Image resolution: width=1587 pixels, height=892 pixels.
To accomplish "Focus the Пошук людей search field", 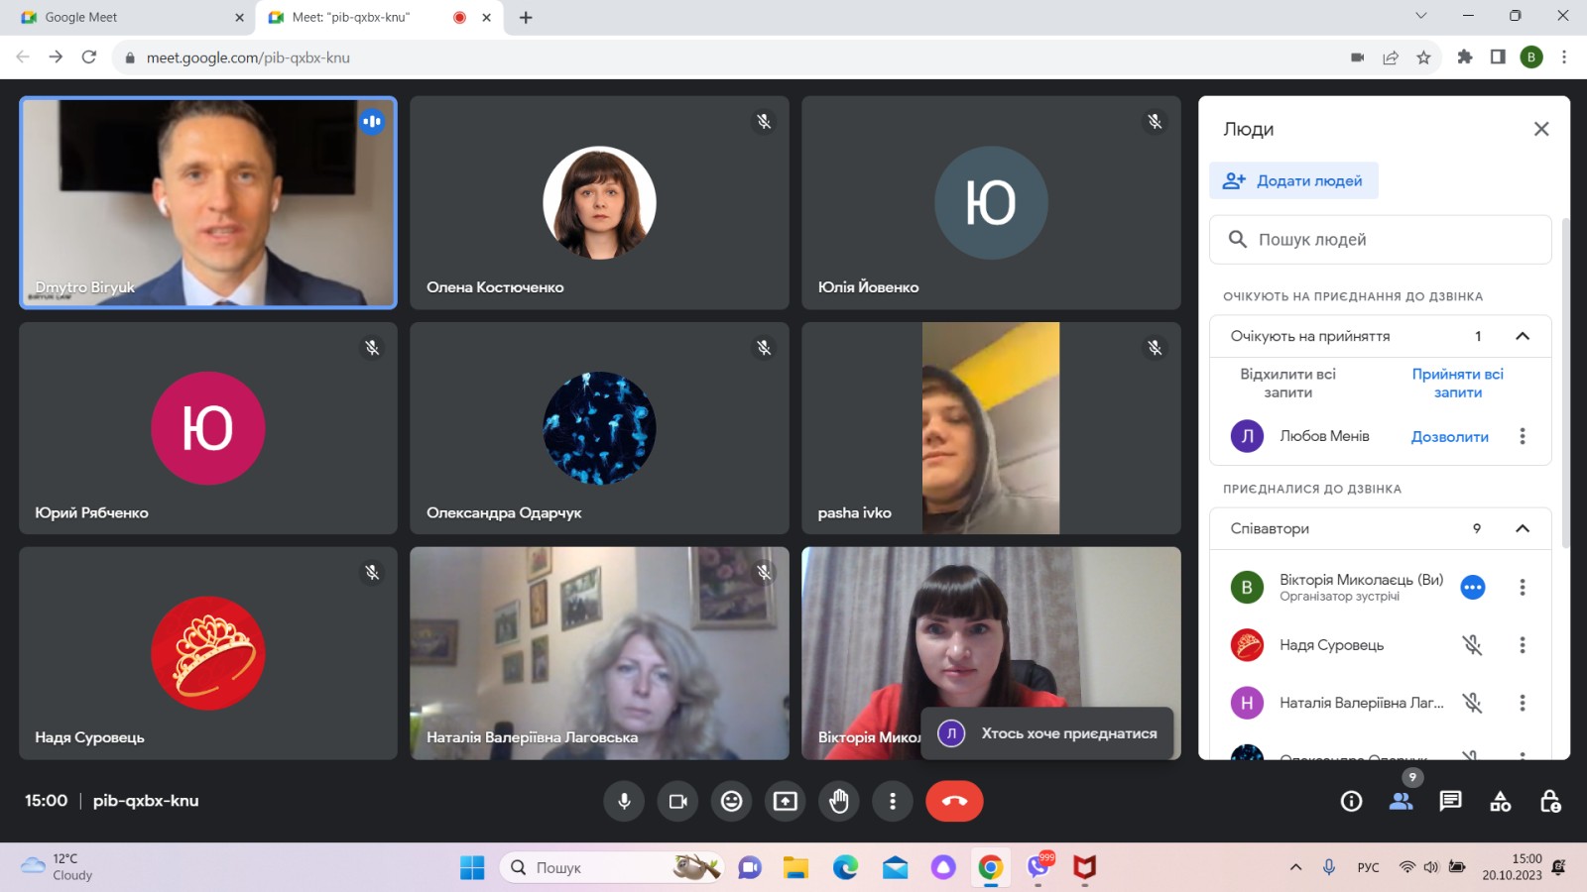I will click(x=1380, y=240).
